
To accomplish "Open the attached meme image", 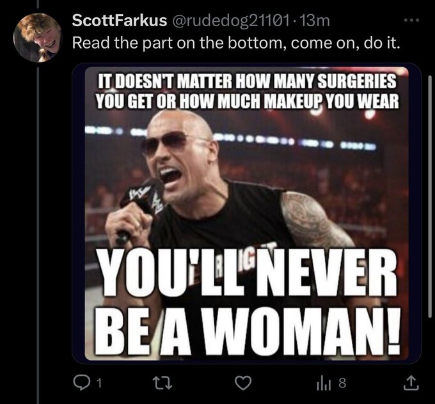I will tap(246, 214).
